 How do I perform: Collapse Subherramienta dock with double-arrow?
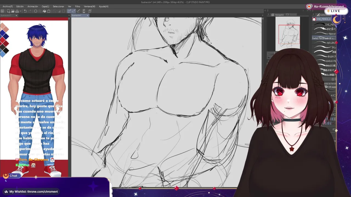pyautogui.click(x=310, y=11)
